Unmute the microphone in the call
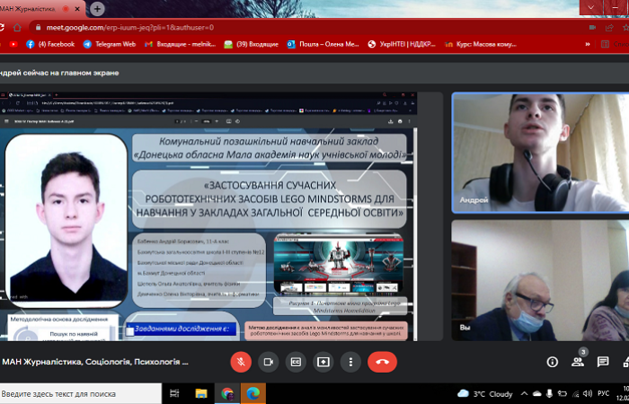Image resolution: width=629 pixels, height=404 pixels. point(240,362)
